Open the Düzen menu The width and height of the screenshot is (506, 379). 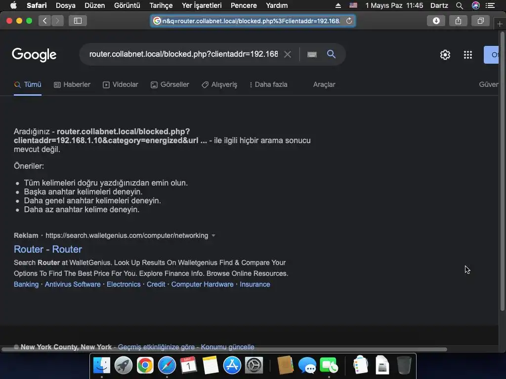click(x=94, y=5)
